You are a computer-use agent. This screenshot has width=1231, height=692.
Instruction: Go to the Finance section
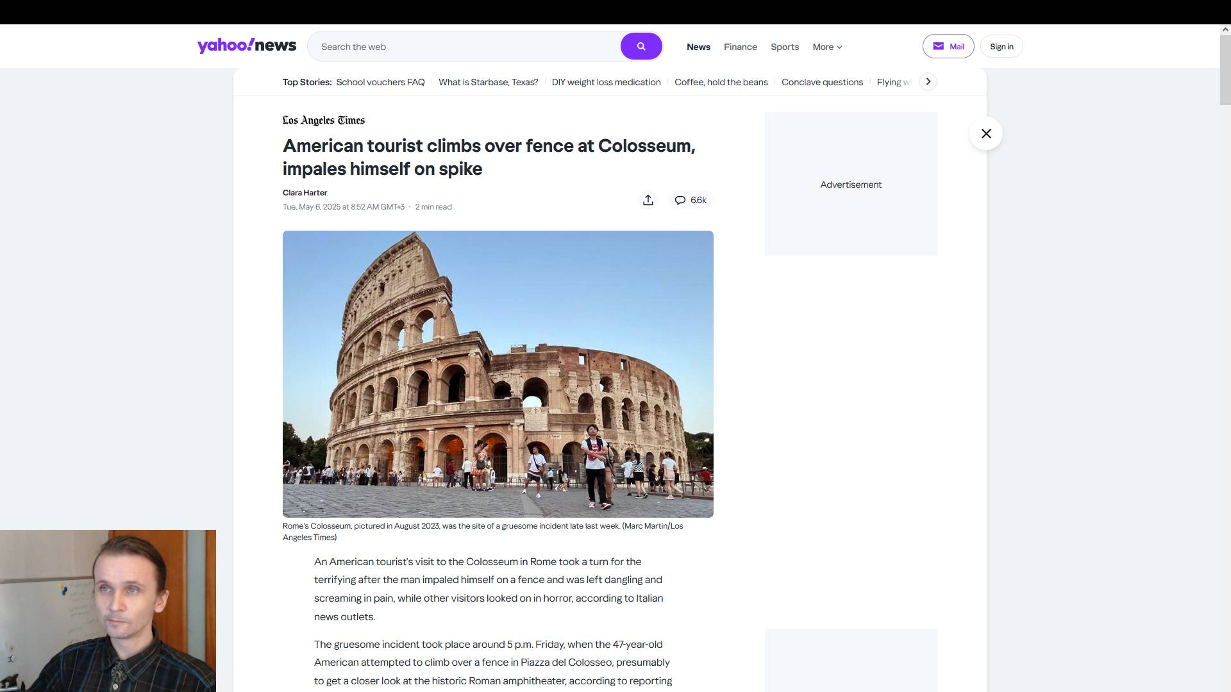click(x=741, y=47)
